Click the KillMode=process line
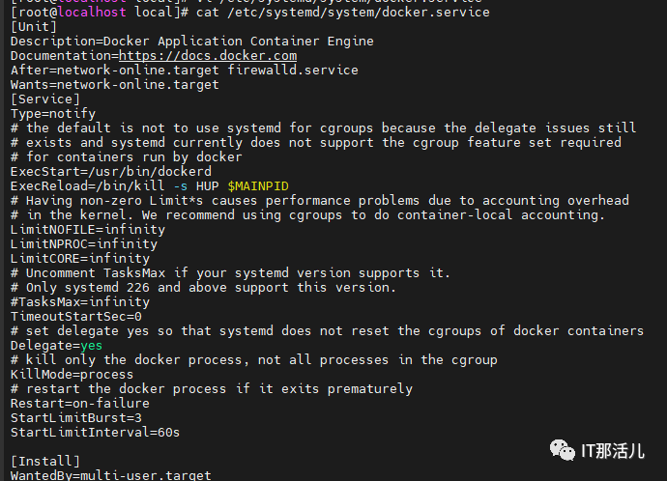Screen dimensions: 667x481 [72, 374]
